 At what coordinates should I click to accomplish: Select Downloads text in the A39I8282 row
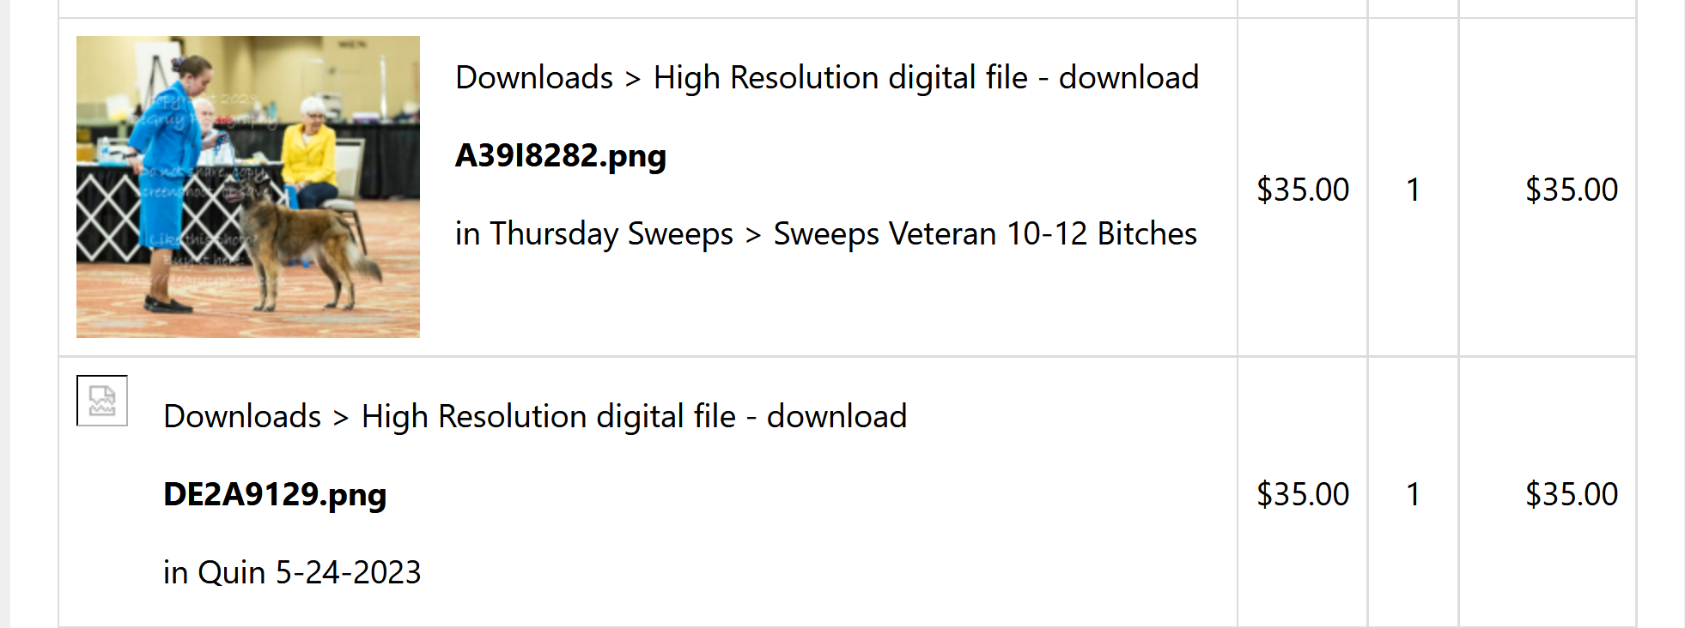tap(534, 77)
